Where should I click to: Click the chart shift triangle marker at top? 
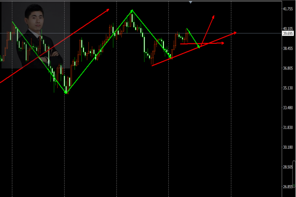[190, 2]
